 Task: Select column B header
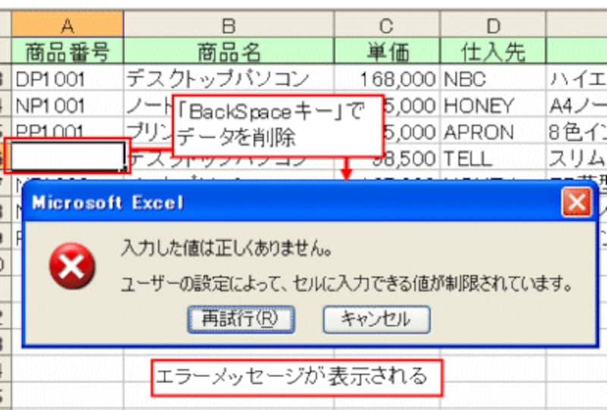click(228, 25)
